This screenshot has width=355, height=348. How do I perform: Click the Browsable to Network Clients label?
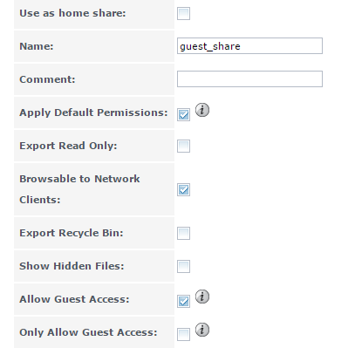[79, 189]
